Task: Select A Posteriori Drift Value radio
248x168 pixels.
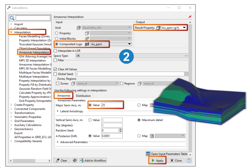Action: click(90, 136)
